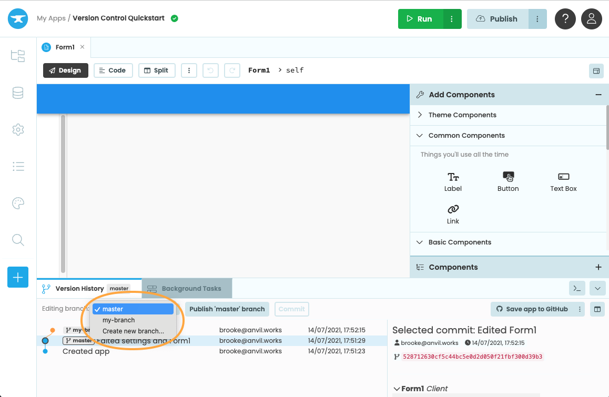Open the Data Tables database icon
Viewport: 609px width, 397px height.
18,93
